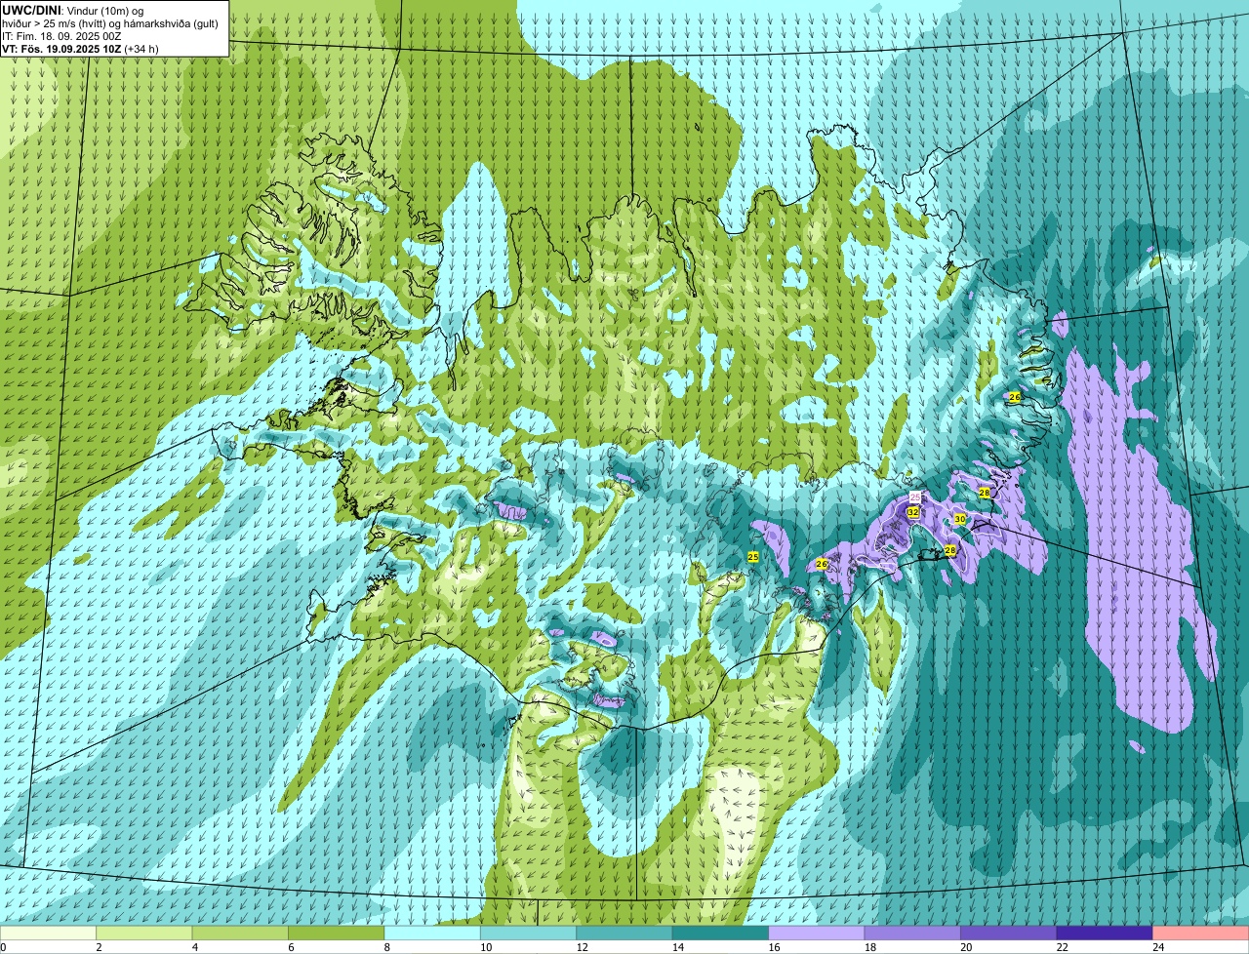Click the pale yellow 0–2 m/s legend segment
Image resolution: width=1249 pixels, height=954 pixels.
(x=49, y=933)
